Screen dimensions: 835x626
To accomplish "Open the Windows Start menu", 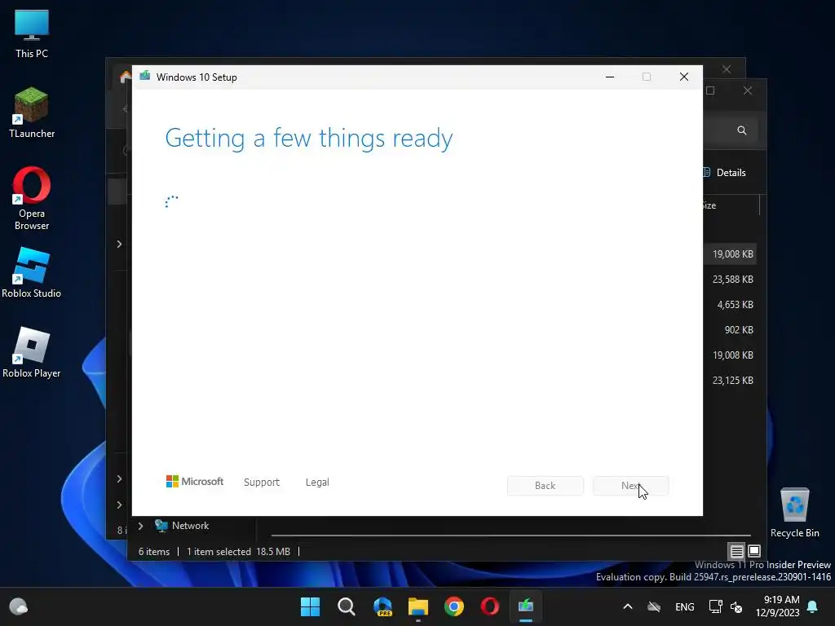I will [310, 606].
